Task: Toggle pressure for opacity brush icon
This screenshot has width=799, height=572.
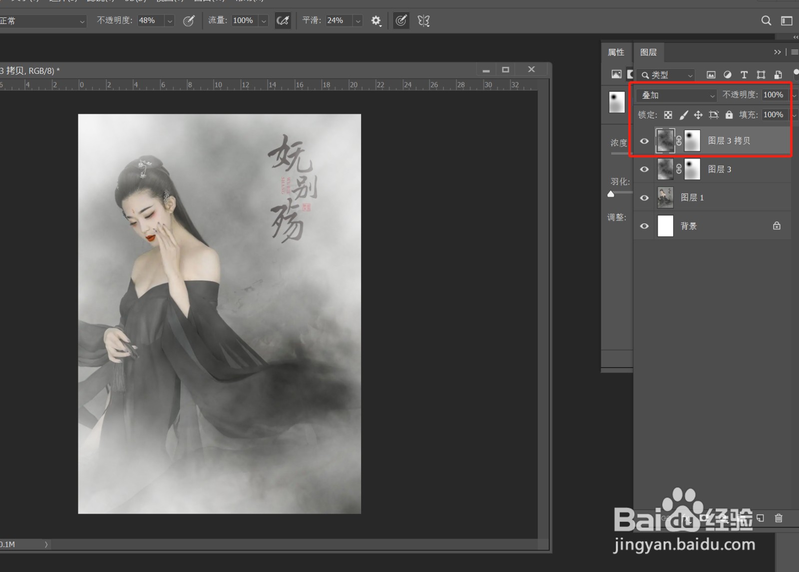Action: click(x=188, y=21)
